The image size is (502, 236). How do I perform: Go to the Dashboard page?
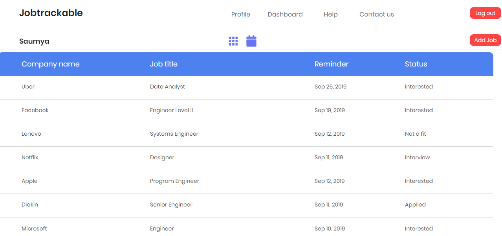pyautogui.click(x=285, y=15)
